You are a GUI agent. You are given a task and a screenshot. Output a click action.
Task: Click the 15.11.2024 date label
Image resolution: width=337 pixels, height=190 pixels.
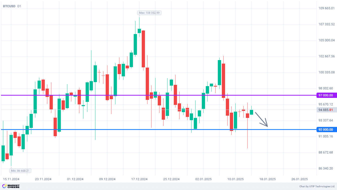point(11,179)
